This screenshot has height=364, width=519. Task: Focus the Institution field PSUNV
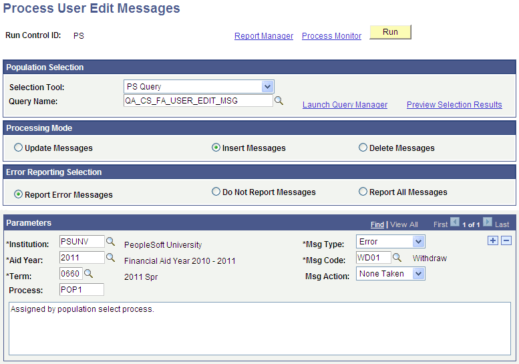81,242
